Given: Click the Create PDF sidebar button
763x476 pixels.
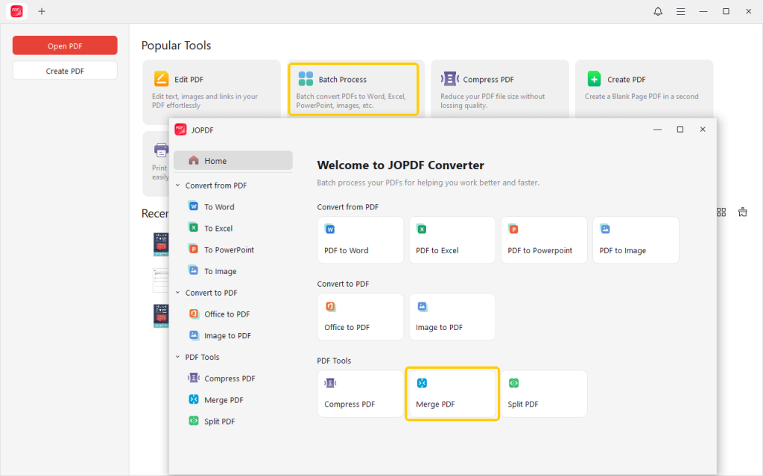Looking at the screenshot, I should [x=65, y=71].
